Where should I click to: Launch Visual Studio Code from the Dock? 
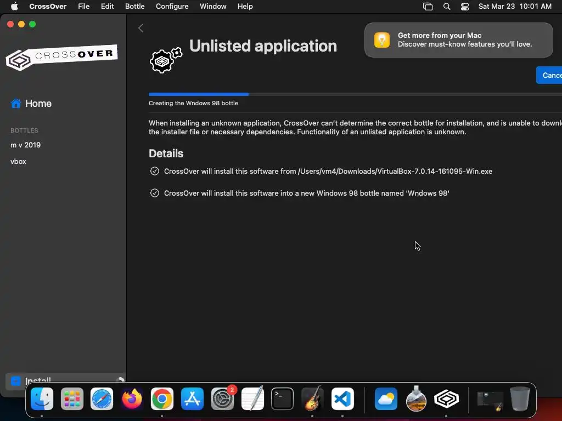pyautogui.click(x=342, y=399)
